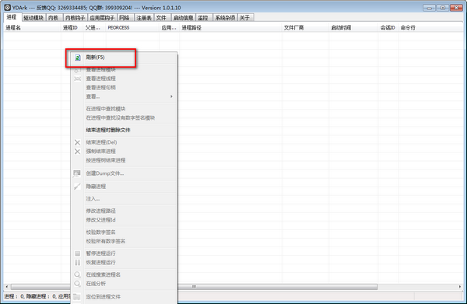Switch to the 应用层钩子 tab
467x304 pixels.
(102, 18)
